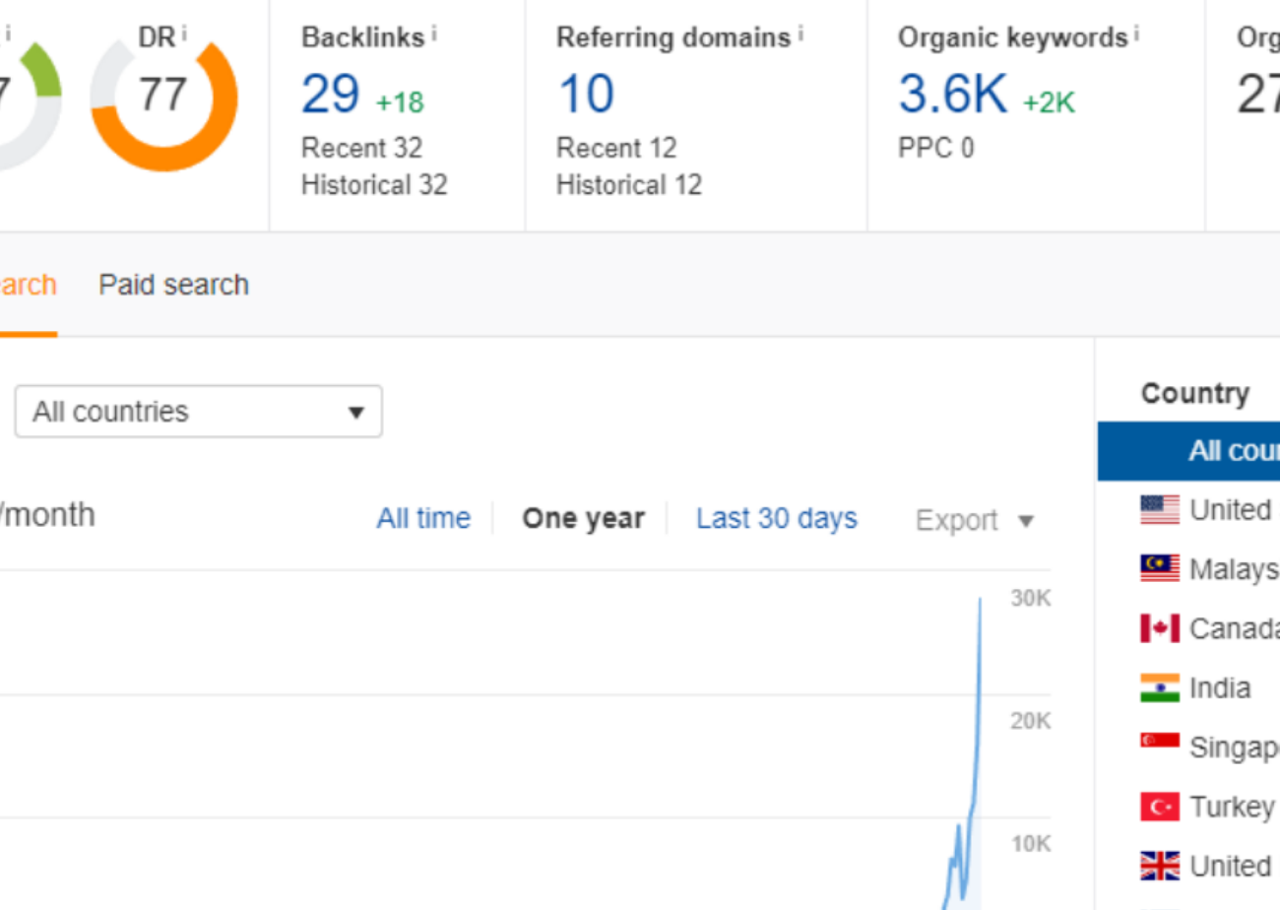Click the Canada flag icon

tap(1160, 628)
